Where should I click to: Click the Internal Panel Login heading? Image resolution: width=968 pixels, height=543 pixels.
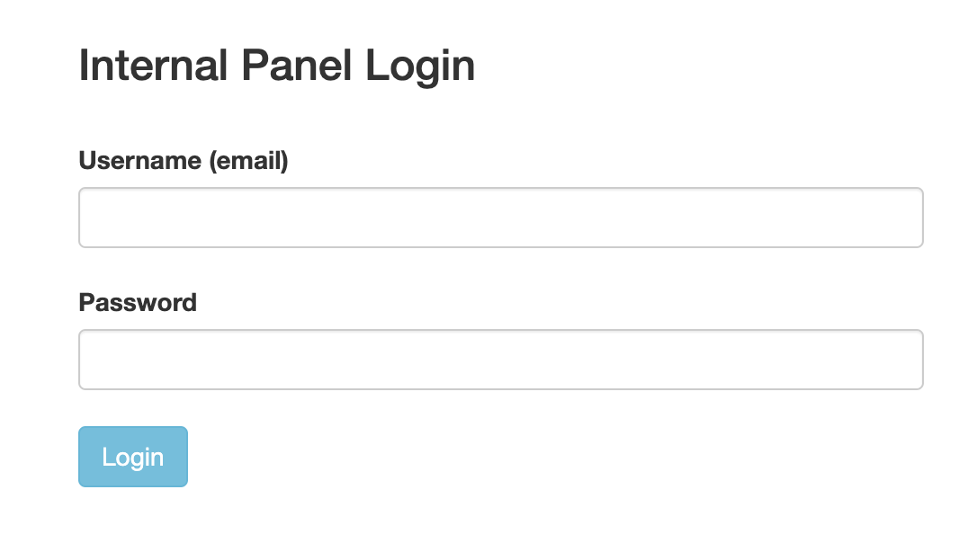pos(276,66)
